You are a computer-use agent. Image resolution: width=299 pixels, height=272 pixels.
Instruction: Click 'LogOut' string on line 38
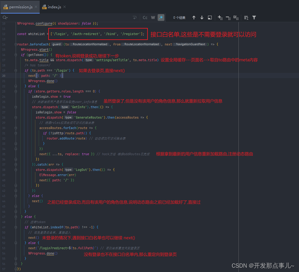(x=81, y=170)
